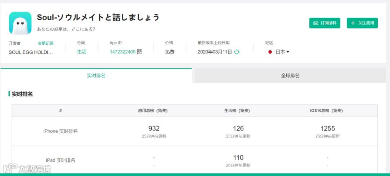This screenshot has width=390, height=176.
Task: Open the 日本 region dropdown
Action: [282, 52]
